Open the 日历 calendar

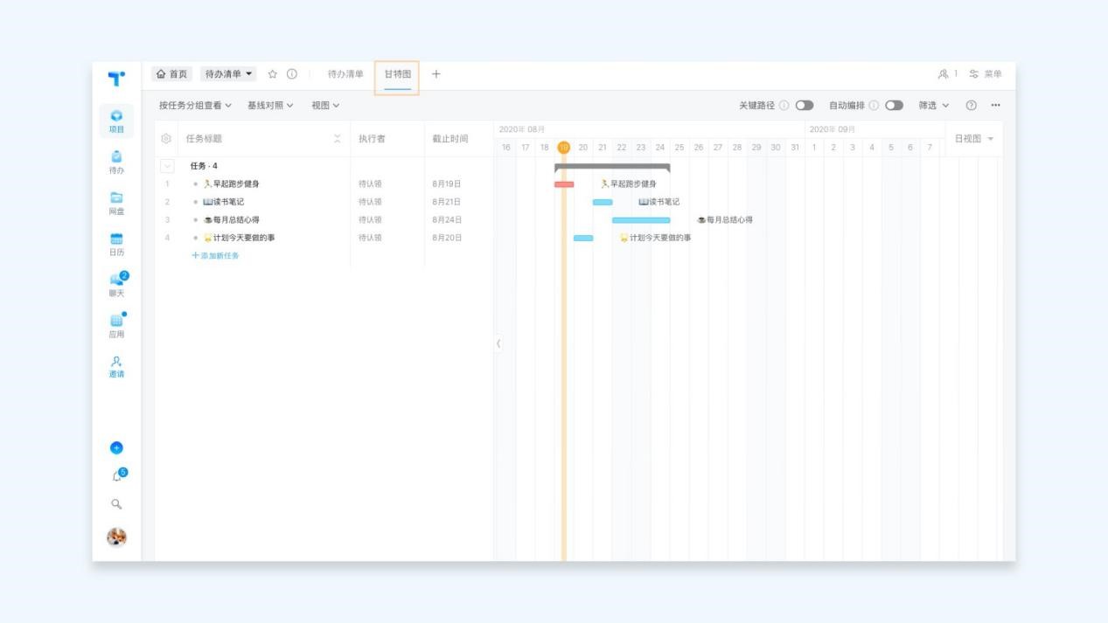click(116, 245)
